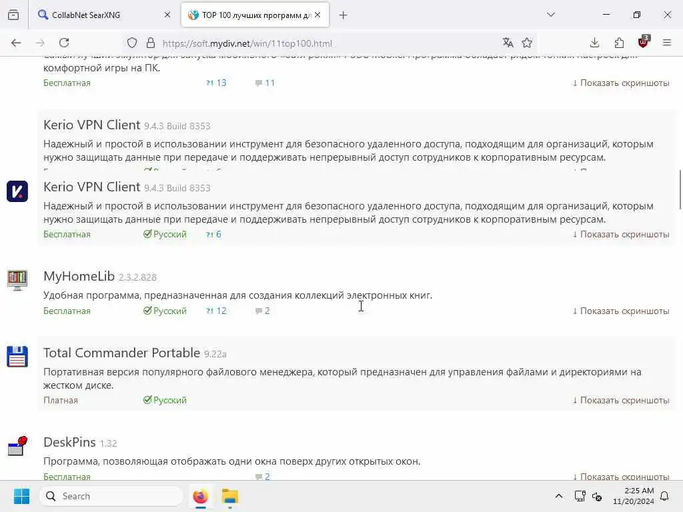Click the notification bell in system tray
The image size is (683, 512).
665,496
